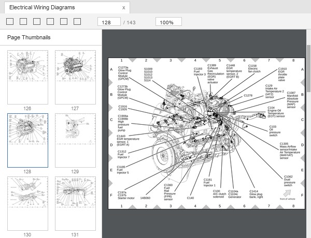Click the C104 Engine Oil Temperature sensor label
The height and width of the screenshot is (238, 311).
pyautogui.click(x=276, y=112)
